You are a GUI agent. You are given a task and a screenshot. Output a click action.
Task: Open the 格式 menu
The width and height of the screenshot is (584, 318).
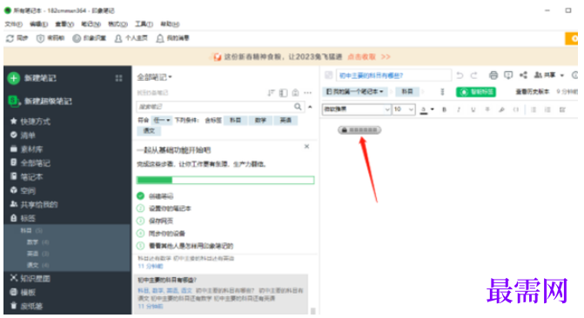(x=117, y=24)
